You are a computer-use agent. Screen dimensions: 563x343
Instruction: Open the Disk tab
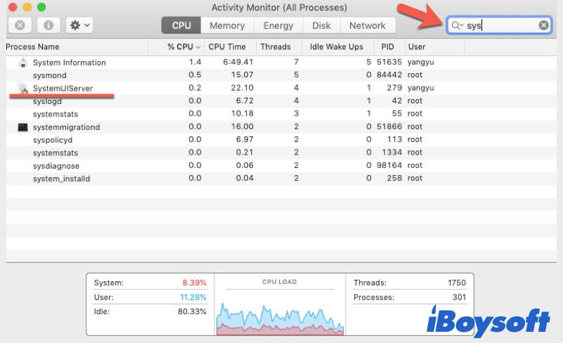tap(321, 25)
